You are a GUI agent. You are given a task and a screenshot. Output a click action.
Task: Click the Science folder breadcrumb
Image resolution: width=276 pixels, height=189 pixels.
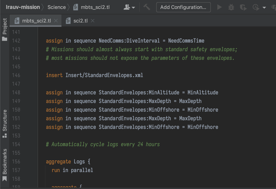coord(56,7)
